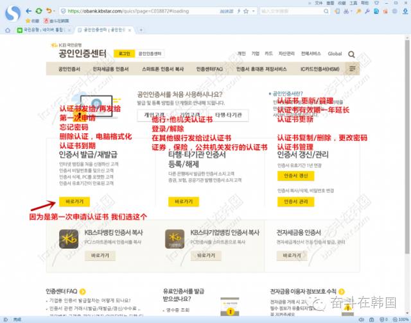
Task: Click the KB스타기업뱅킹 app icon
Action: (175, 239)
